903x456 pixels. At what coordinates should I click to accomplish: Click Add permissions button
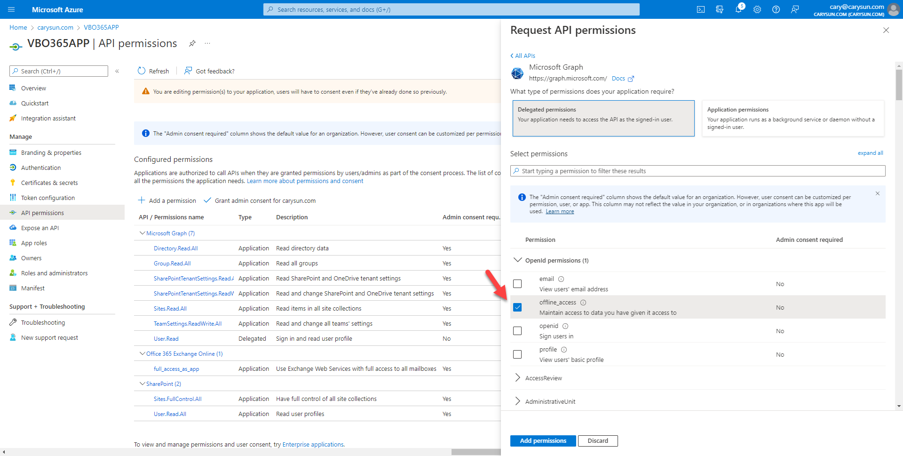(x=543, y=441)
